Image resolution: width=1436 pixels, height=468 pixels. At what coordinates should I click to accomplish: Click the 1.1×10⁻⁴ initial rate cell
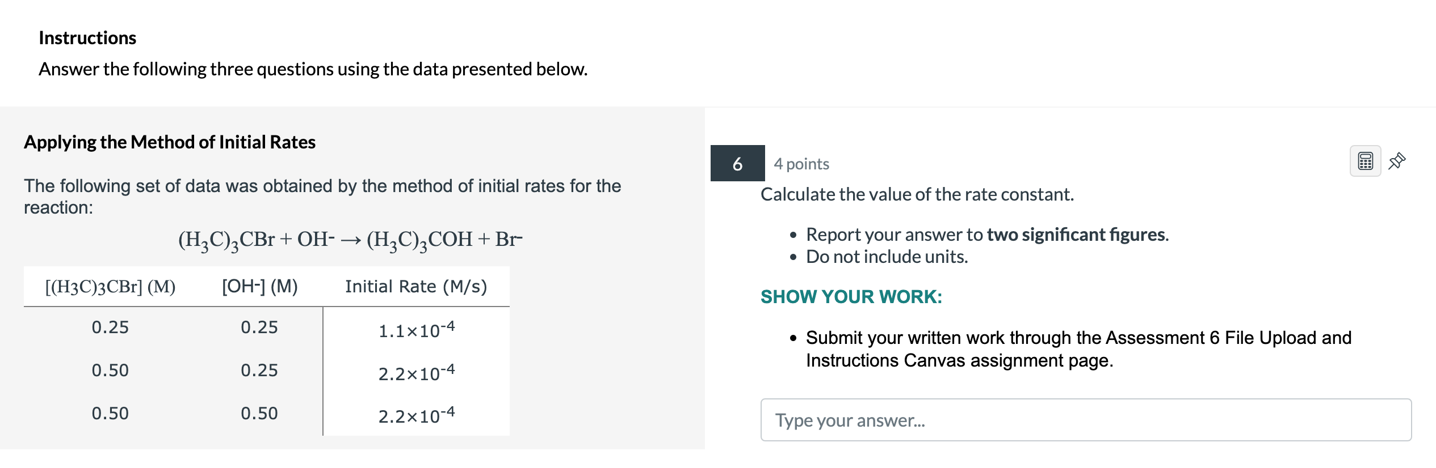coord(416,330)
